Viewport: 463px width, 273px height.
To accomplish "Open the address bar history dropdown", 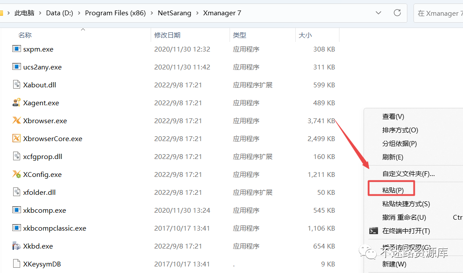I will tap(378, 13).
